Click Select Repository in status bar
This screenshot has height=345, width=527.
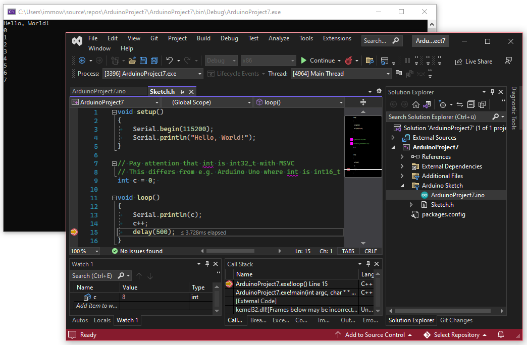click(x=455, y=334)
